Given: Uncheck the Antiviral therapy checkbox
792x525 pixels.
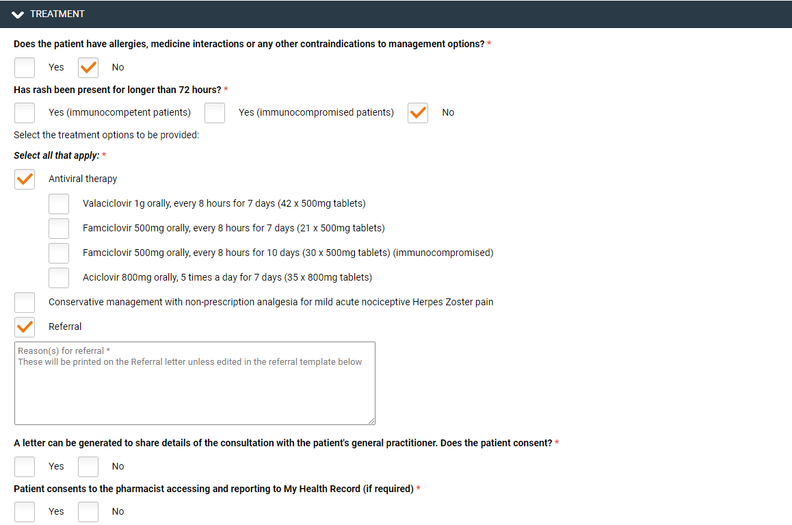Looking at the screenshot, I should pyautogui.click(x=25, y=179).
